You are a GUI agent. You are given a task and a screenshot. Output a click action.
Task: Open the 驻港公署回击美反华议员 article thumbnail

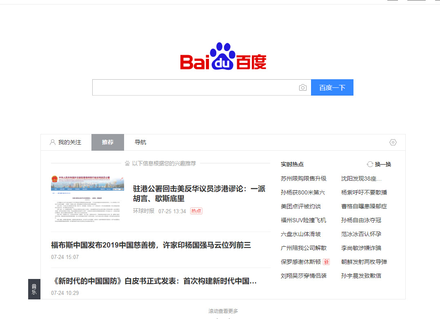(x=87, y=199)
